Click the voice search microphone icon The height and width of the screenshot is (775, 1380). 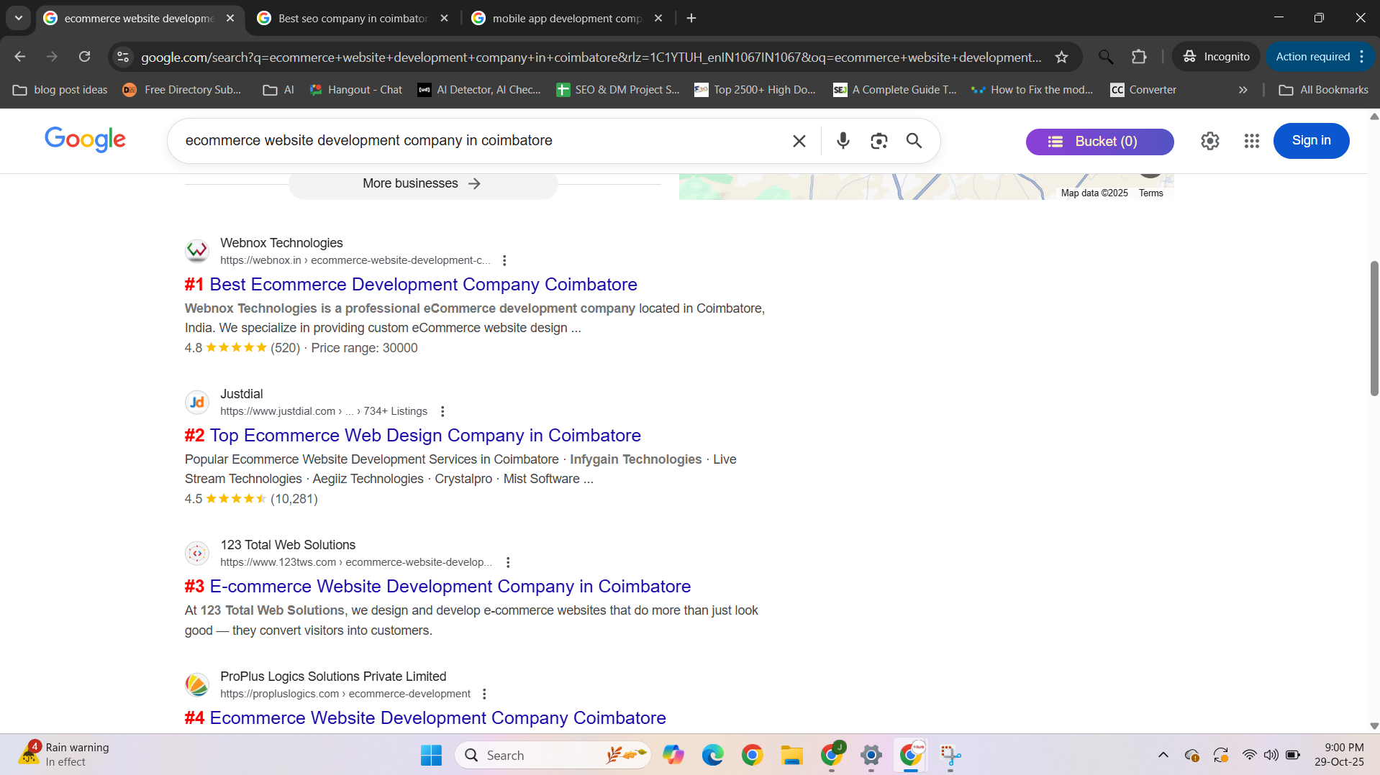pos(843,141)
